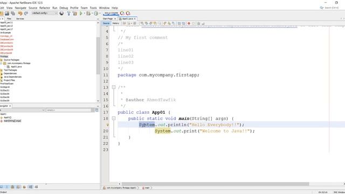Open the Window menu
The image size is (345, 194).
[104, 8]
